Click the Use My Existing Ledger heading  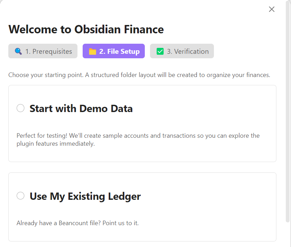(85, 196)
